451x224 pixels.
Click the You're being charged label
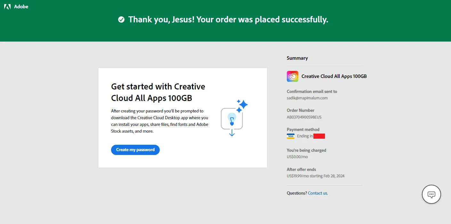(x=306, y=150)
